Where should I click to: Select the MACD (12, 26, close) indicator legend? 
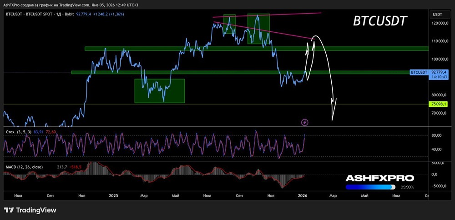coord(25,167)
